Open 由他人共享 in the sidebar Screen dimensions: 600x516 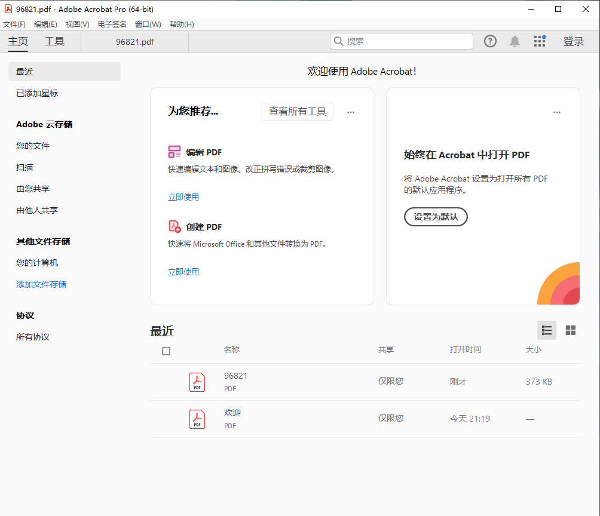[37, 210]
